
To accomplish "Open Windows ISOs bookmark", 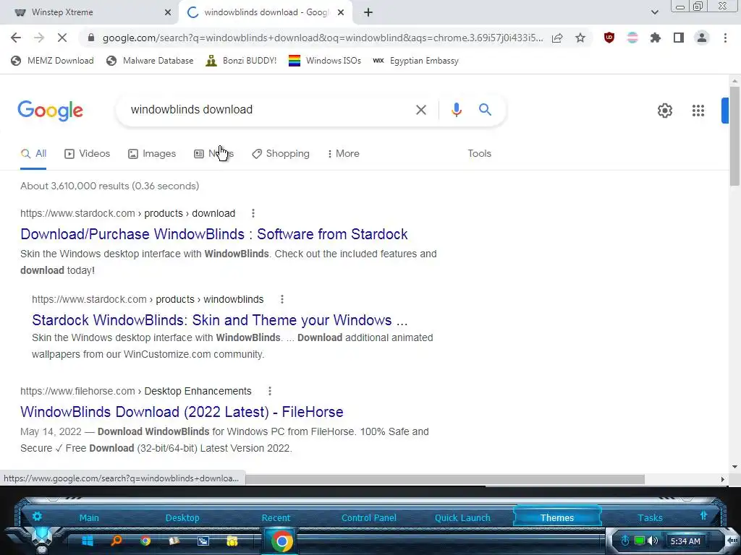I will tap(325, 61).
